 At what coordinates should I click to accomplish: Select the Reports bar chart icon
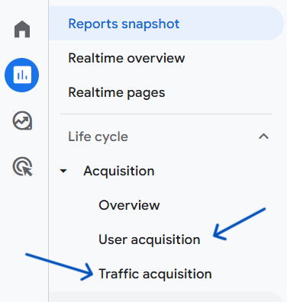tap(22, 75)
